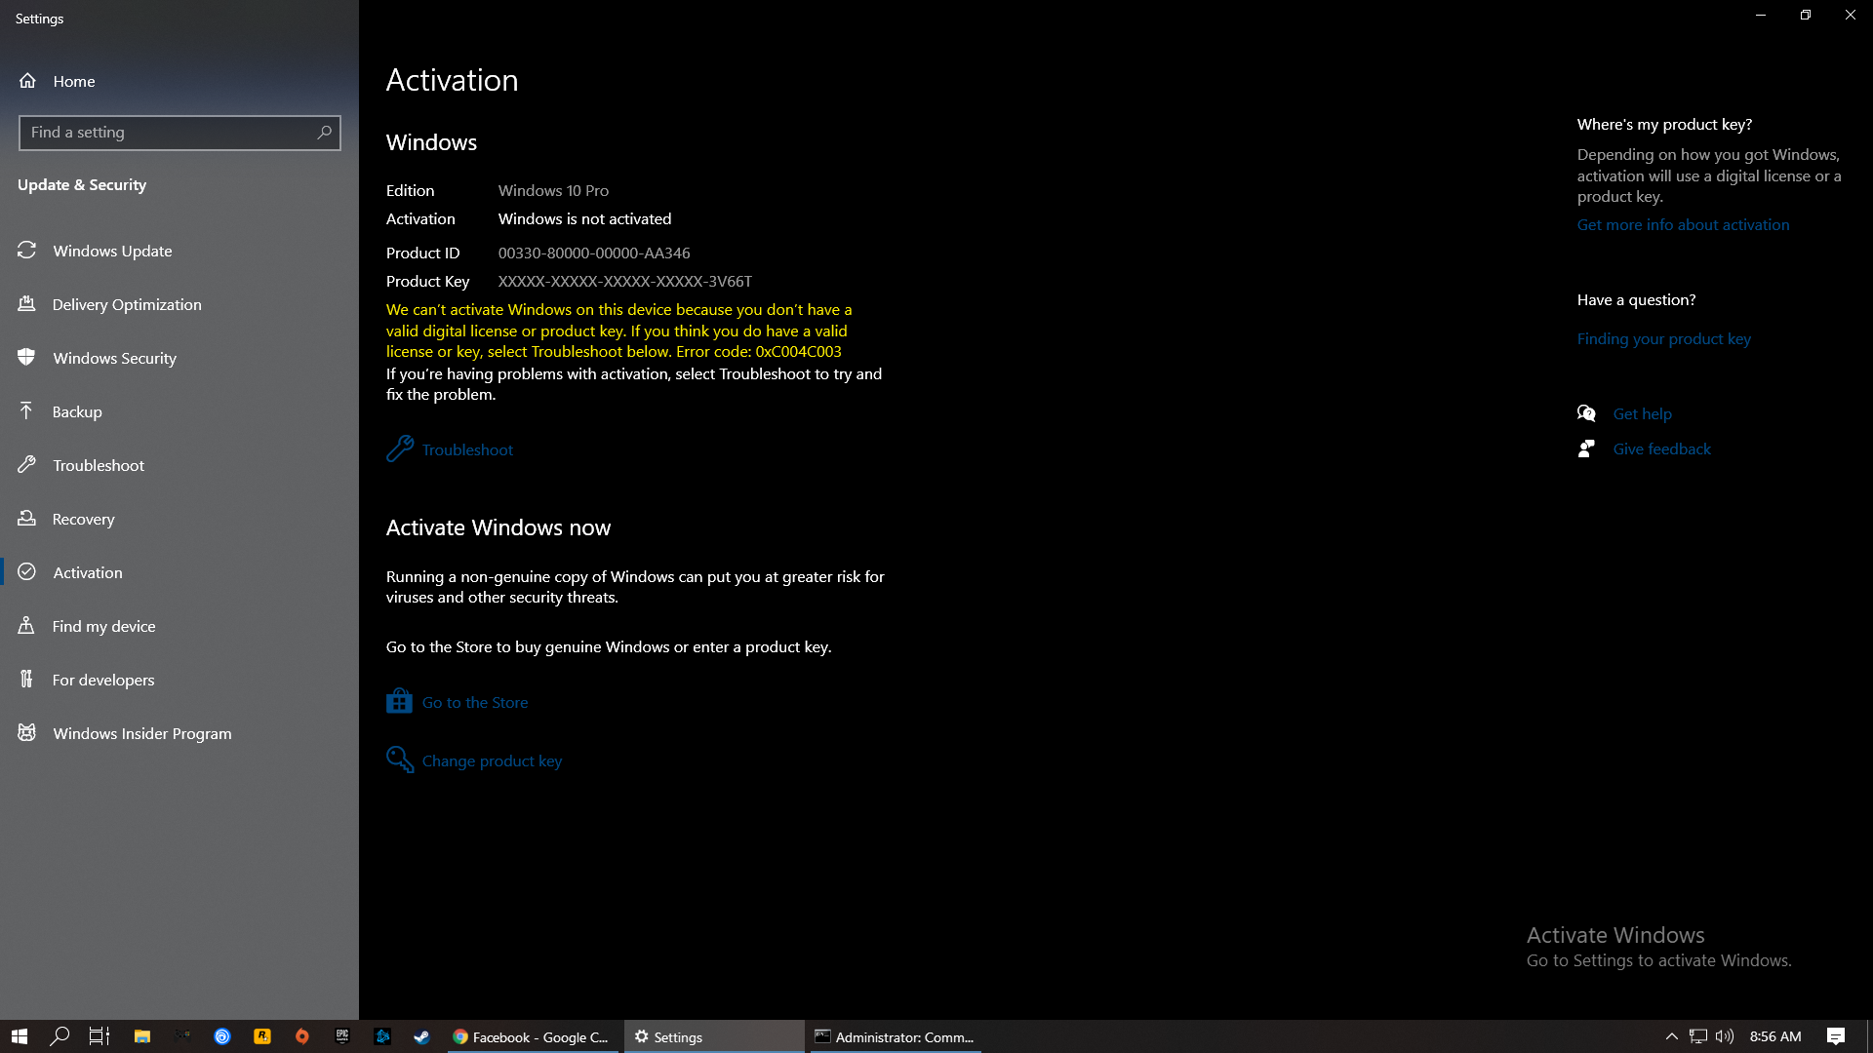Click the Product ID value 00330-80000-00000-AA346
Screen dimensions: 1873x1053
594,253
